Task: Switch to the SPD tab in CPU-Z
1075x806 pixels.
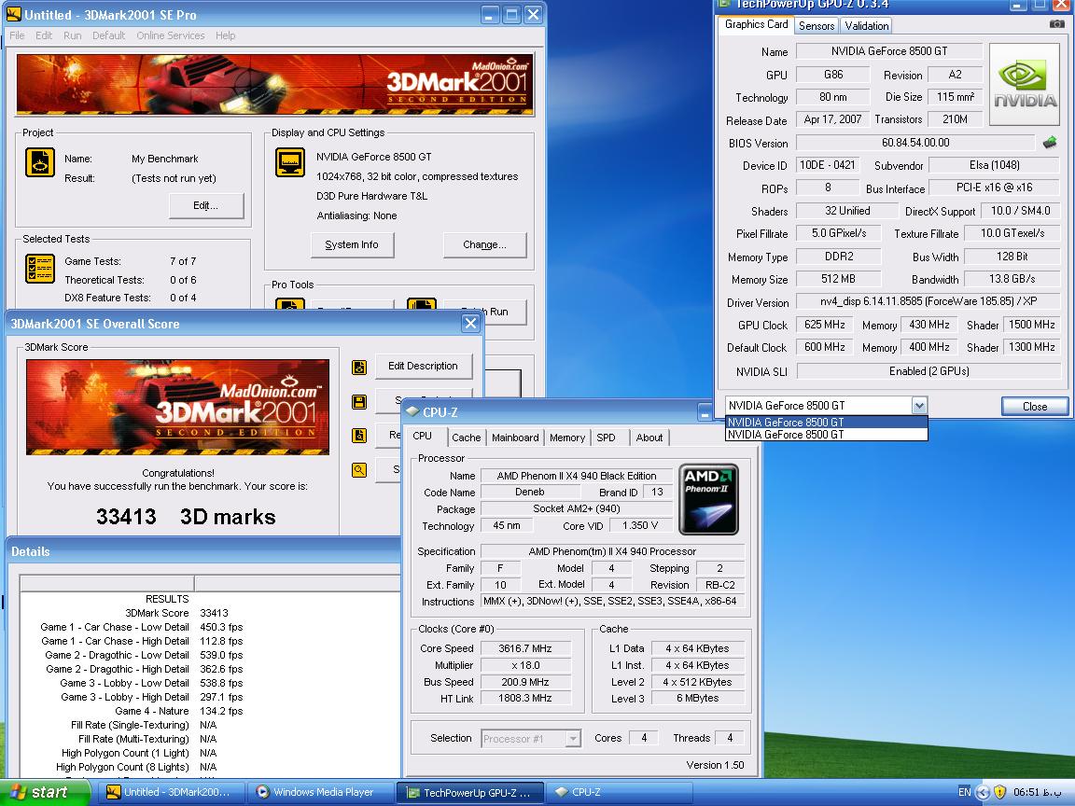Action: tap(606, 438)
